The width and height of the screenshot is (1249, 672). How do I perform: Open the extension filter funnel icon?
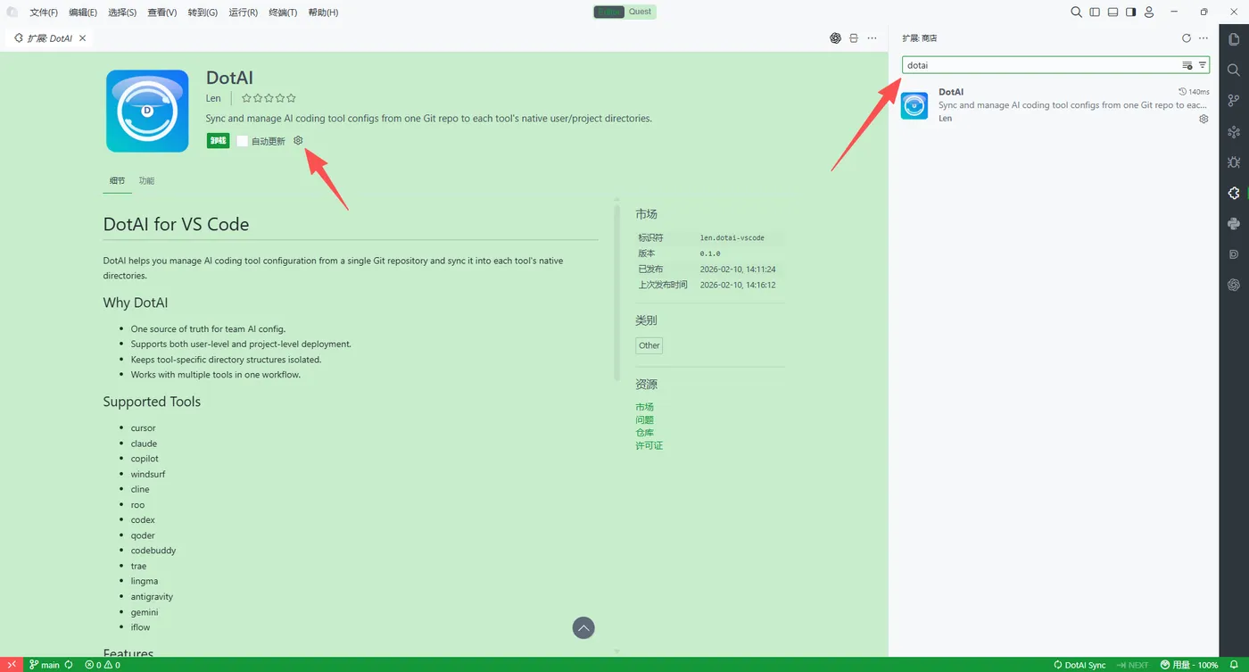coord(1203,65)
